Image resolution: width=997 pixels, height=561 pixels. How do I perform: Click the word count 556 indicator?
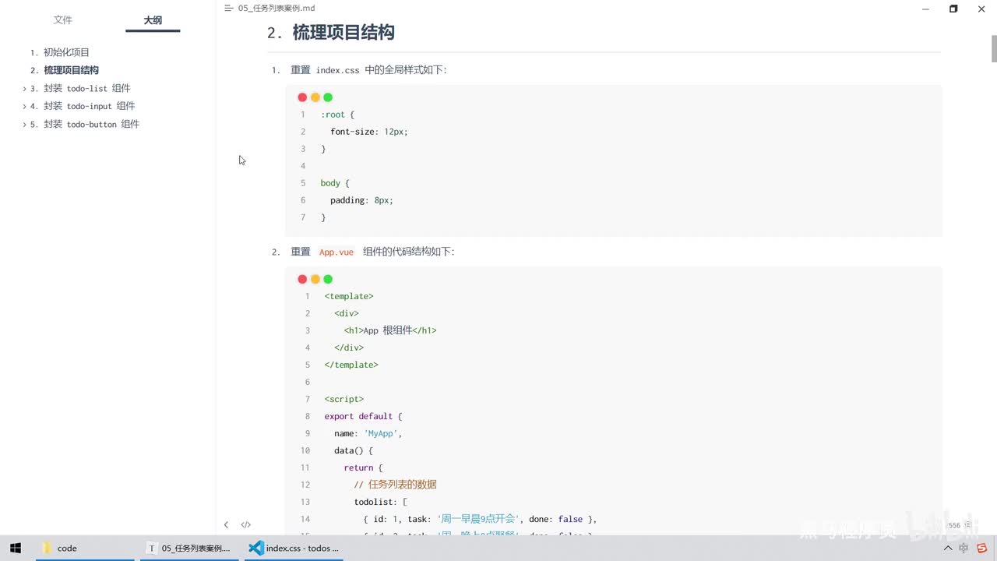click(x=959, y=525)
